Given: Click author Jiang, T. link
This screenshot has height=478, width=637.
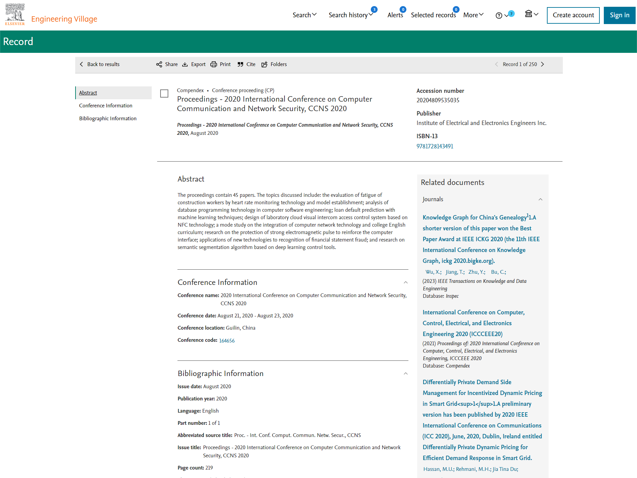Looking at the screenshot, I should 455,272.
